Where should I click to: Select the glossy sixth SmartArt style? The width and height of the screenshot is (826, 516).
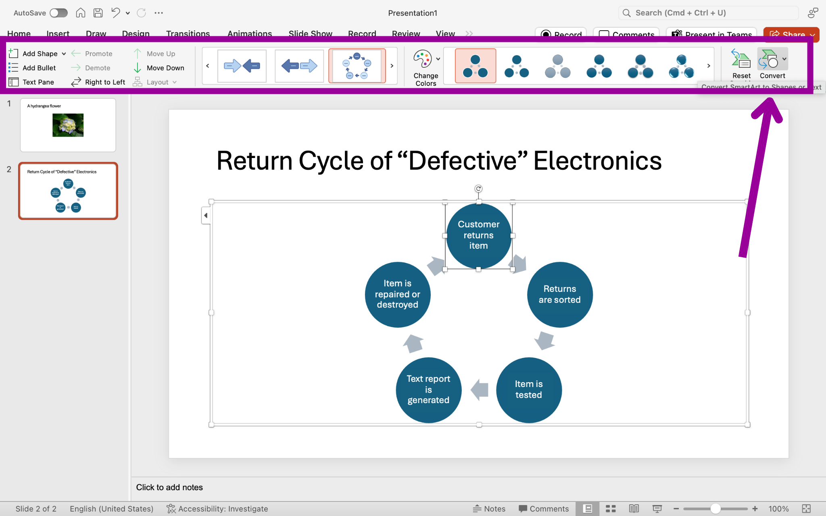point(682,66)
